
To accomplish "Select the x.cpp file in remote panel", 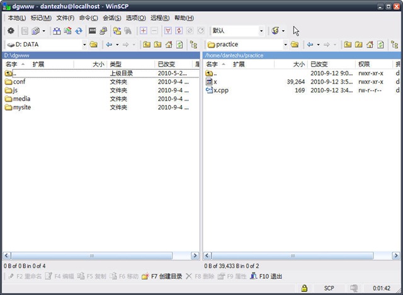I will (217, 91).
